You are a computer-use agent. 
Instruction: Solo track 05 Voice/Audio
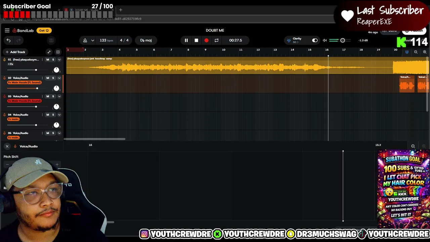tap(53, 133)
